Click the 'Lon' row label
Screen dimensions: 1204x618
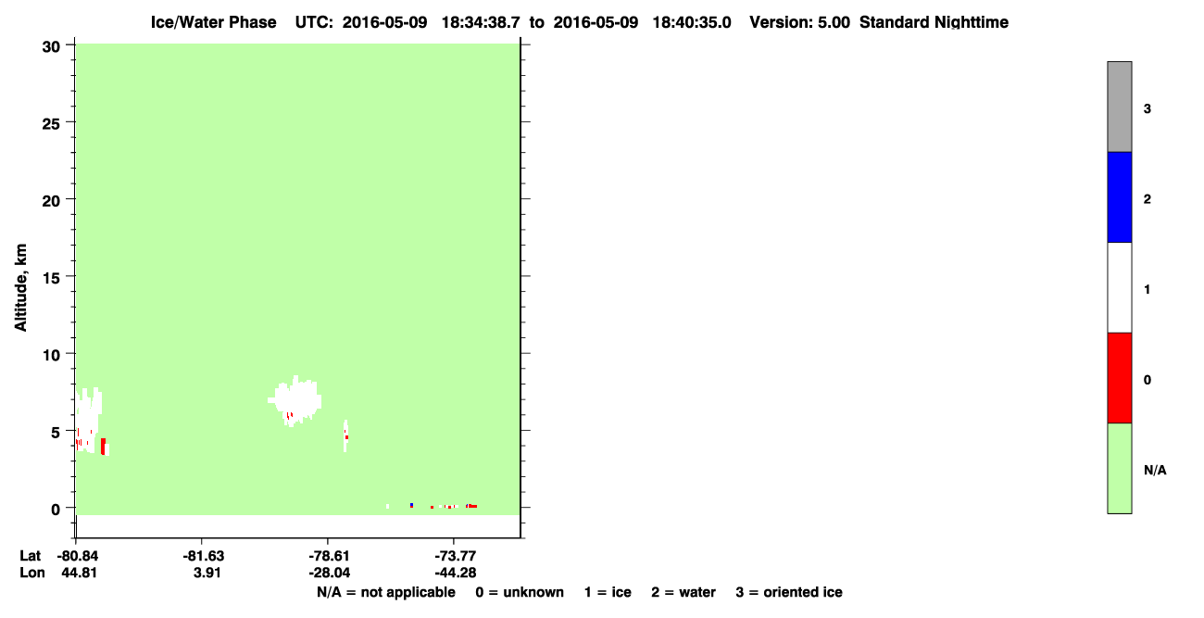31,573
